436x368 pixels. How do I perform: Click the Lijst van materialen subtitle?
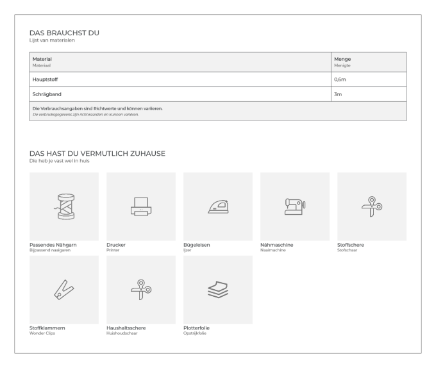coord(52,40)
